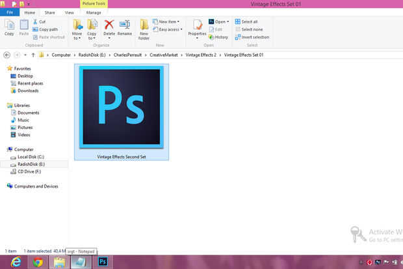Show file History from the ribbon
The height and width of the screenshot is (269, 403).
click(218, 37)
